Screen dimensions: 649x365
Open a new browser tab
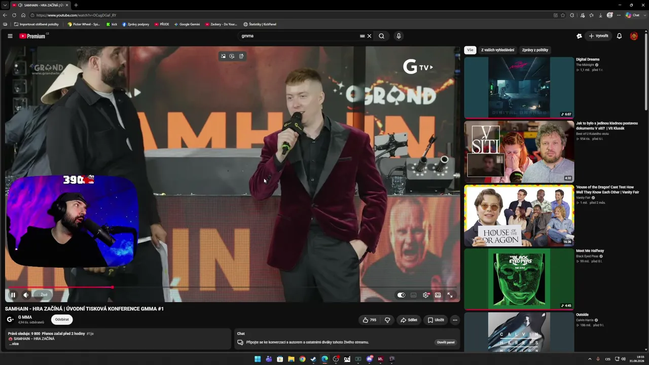coord(76,5)
